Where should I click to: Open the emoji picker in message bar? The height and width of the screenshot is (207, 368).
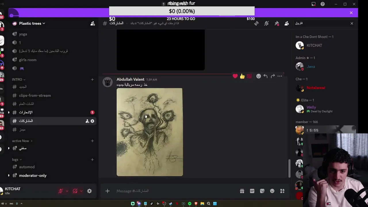click(x=272, y=191)
